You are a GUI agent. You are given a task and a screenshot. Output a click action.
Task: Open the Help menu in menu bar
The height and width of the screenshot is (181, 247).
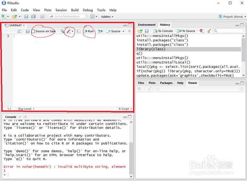(x=113, y=10)
